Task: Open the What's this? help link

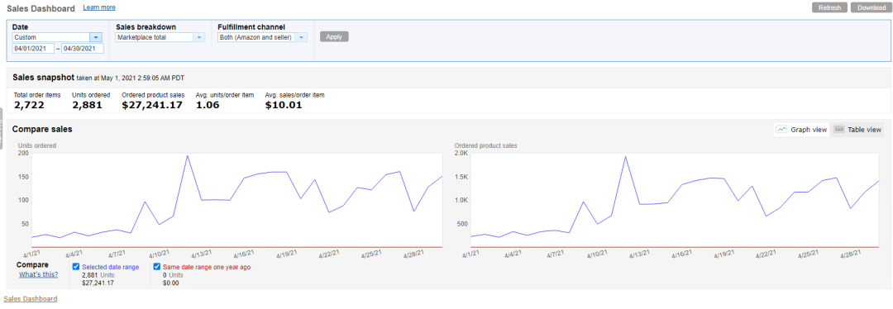Action: click(x=38, y=274)
